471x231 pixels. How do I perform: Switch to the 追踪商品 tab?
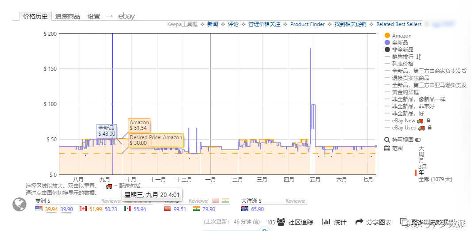coord(68,16)
